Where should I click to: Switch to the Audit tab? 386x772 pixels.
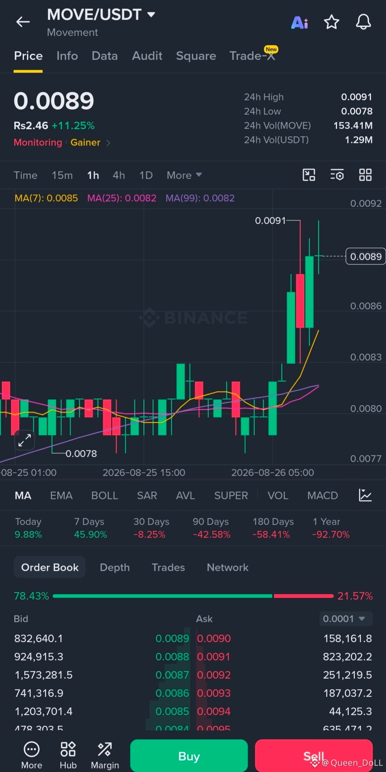pos(147,56)
